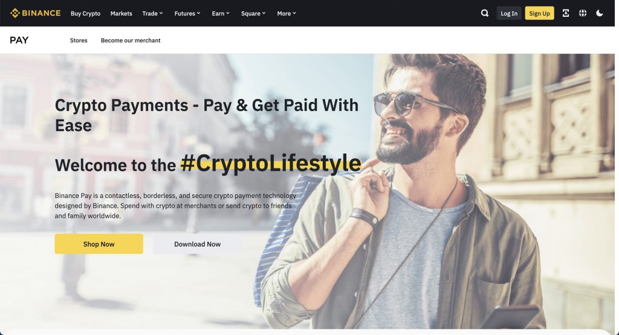619x335 pixels.
Task: Open the search magnifier icon
Action: click(x=485, y=13)
